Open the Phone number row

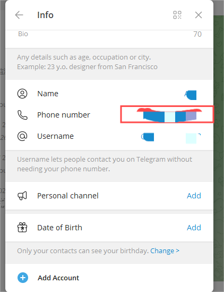(109, 115)
